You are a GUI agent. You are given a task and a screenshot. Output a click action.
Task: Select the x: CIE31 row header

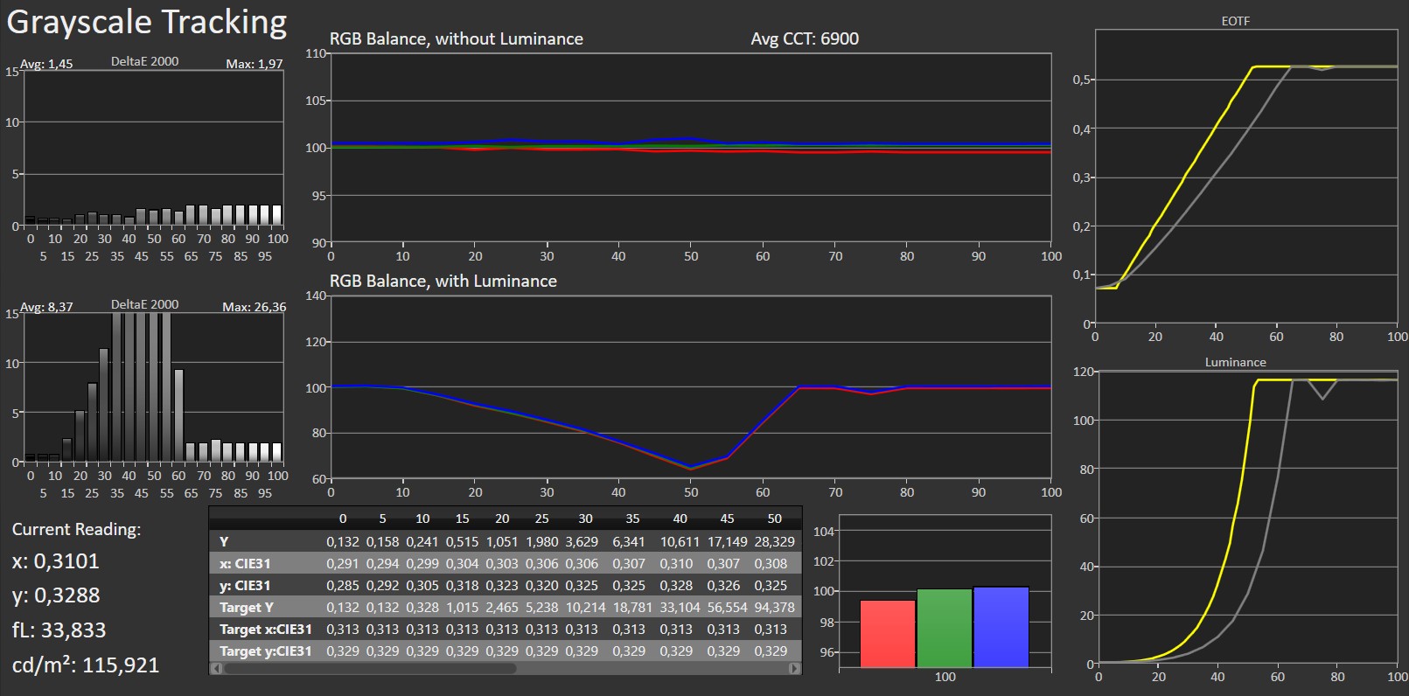coord(245,564)
